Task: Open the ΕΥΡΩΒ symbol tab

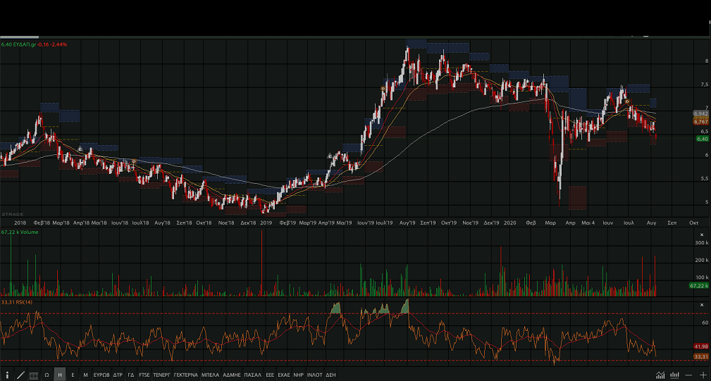Action: [101, 375]
